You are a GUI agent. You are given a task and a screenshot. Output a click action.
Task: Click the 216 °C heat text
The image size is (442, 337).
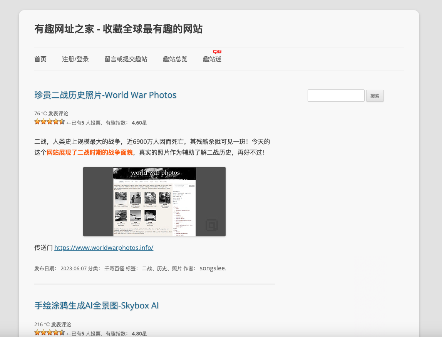(42, 324)
